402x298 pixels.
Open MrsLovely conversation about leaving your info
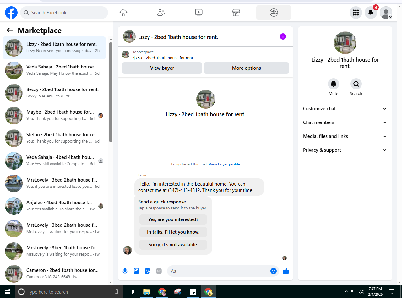click(x=54, y=183)
